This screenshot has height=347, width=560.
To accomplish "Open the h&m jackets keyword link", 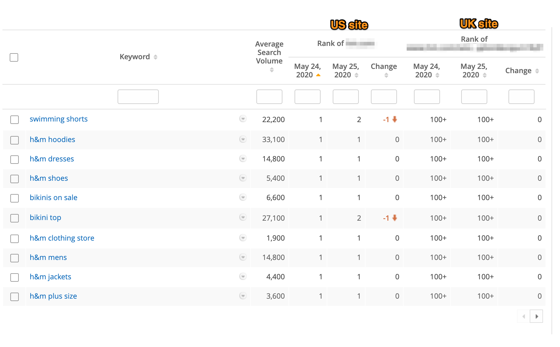I will pyautogui.click(x=50, y=277).
